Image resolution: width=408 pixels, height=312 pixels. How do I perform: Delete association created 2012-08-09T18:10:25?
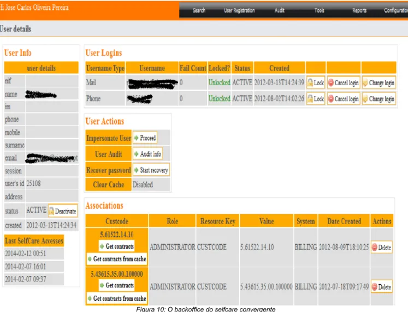click(381, 247)
